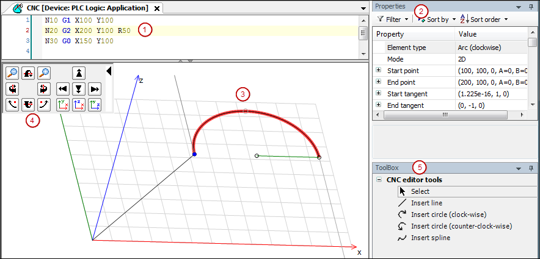Click the Properties vertical scrollbar thumb
The image size is (540, 259).
coord(533,43)
